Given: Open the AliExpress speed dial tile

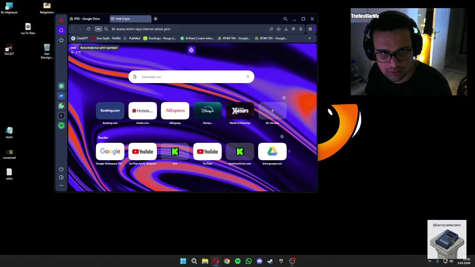Looking at the screenshot, I should point(175,111).
